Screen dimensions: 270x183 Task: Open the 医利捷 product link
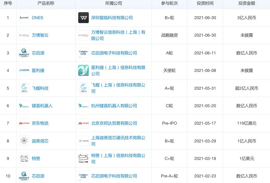38,70
